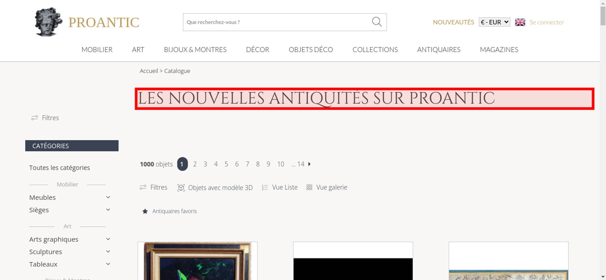Viewport: 606px width, 280px height.
Task: Open the first painting thumbnail
Action: (x=198, y=261)
